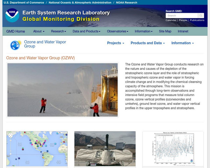Go to GMD Home
210x168 pixels.
point(16,31)
